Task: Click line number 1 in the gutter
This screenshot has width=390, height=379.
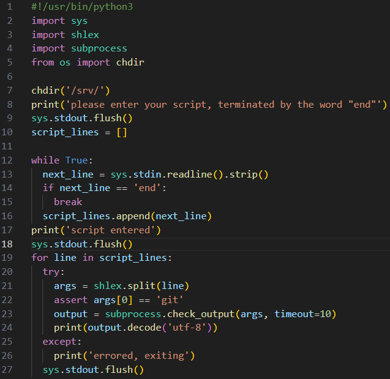Action: 9,7
